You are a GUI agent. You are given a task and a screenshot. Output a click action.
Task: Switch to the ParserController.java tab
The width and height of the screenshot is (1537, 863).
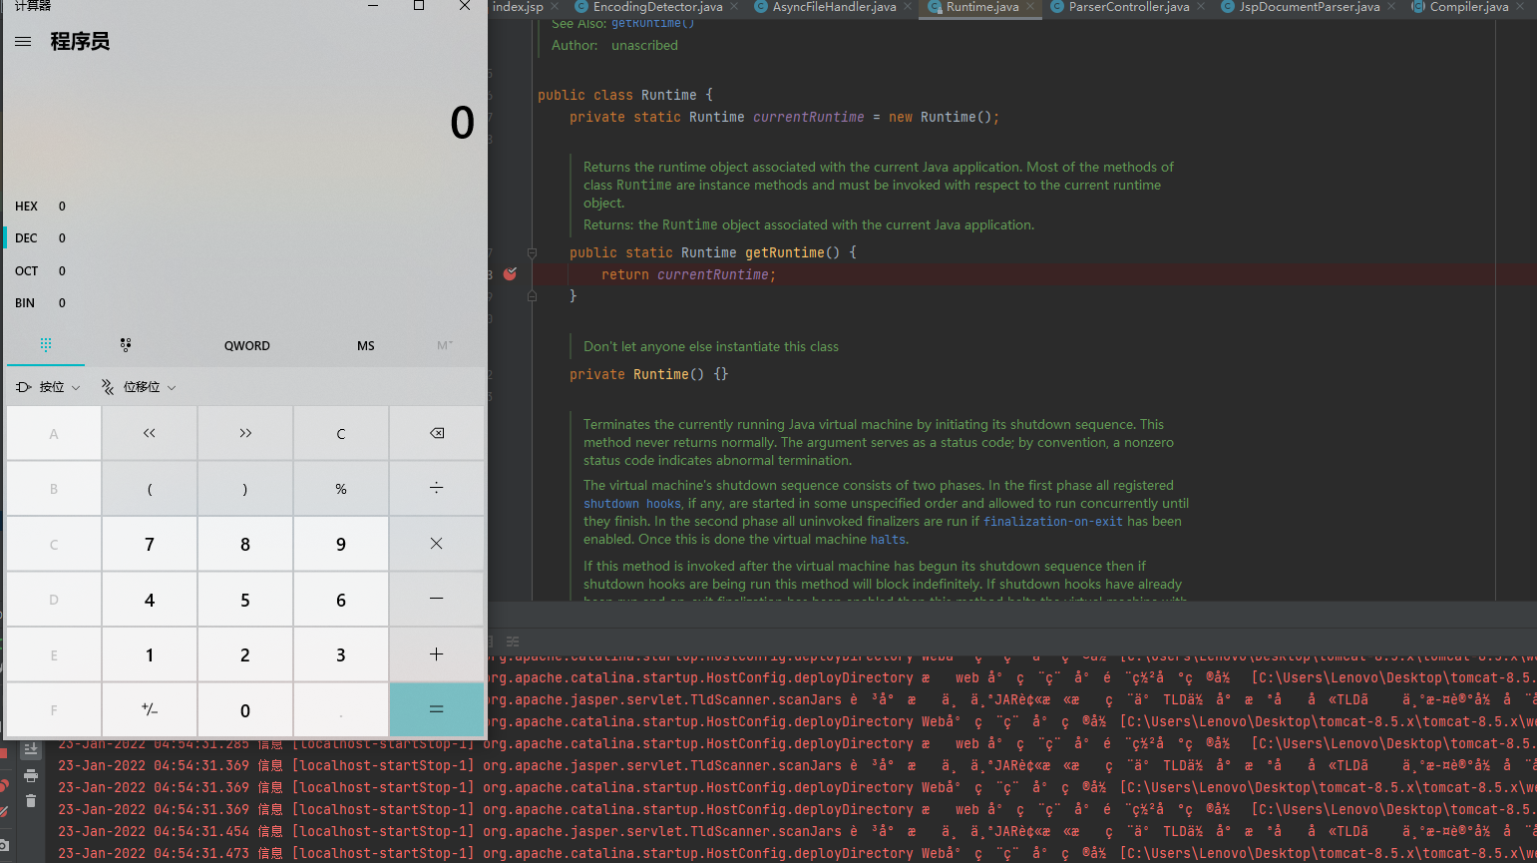[x=1129, y=7]
